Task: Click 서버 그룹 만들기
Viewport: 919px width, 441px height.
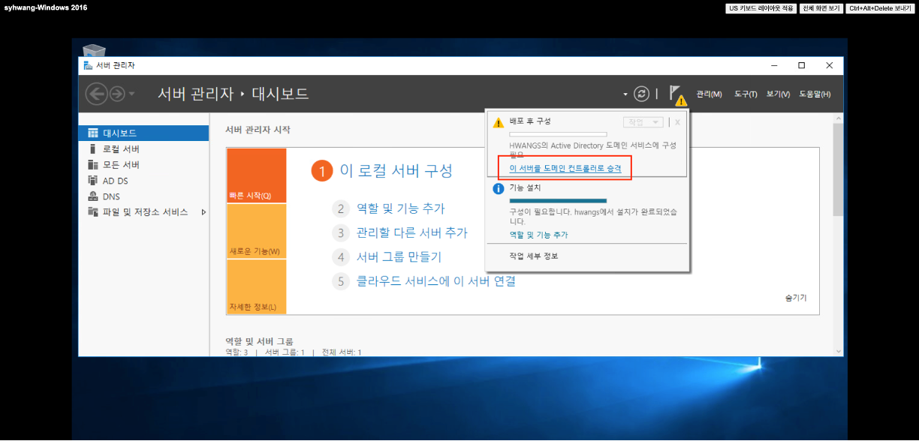Action: click(399, 256)
